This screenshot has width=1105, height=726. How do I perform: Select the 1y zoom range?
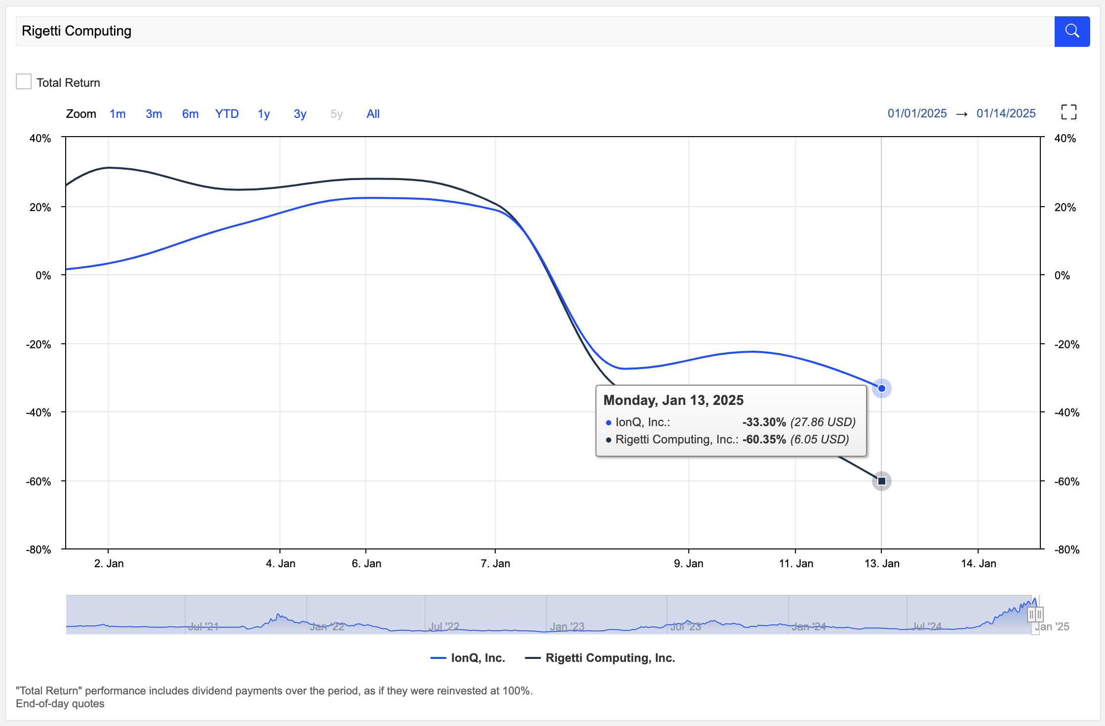[x=264, y=114]
